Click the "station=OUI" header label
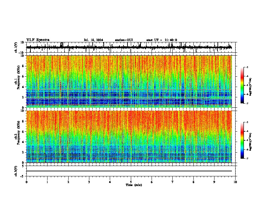Screen dimensions: 265x204 pos(124,40)
